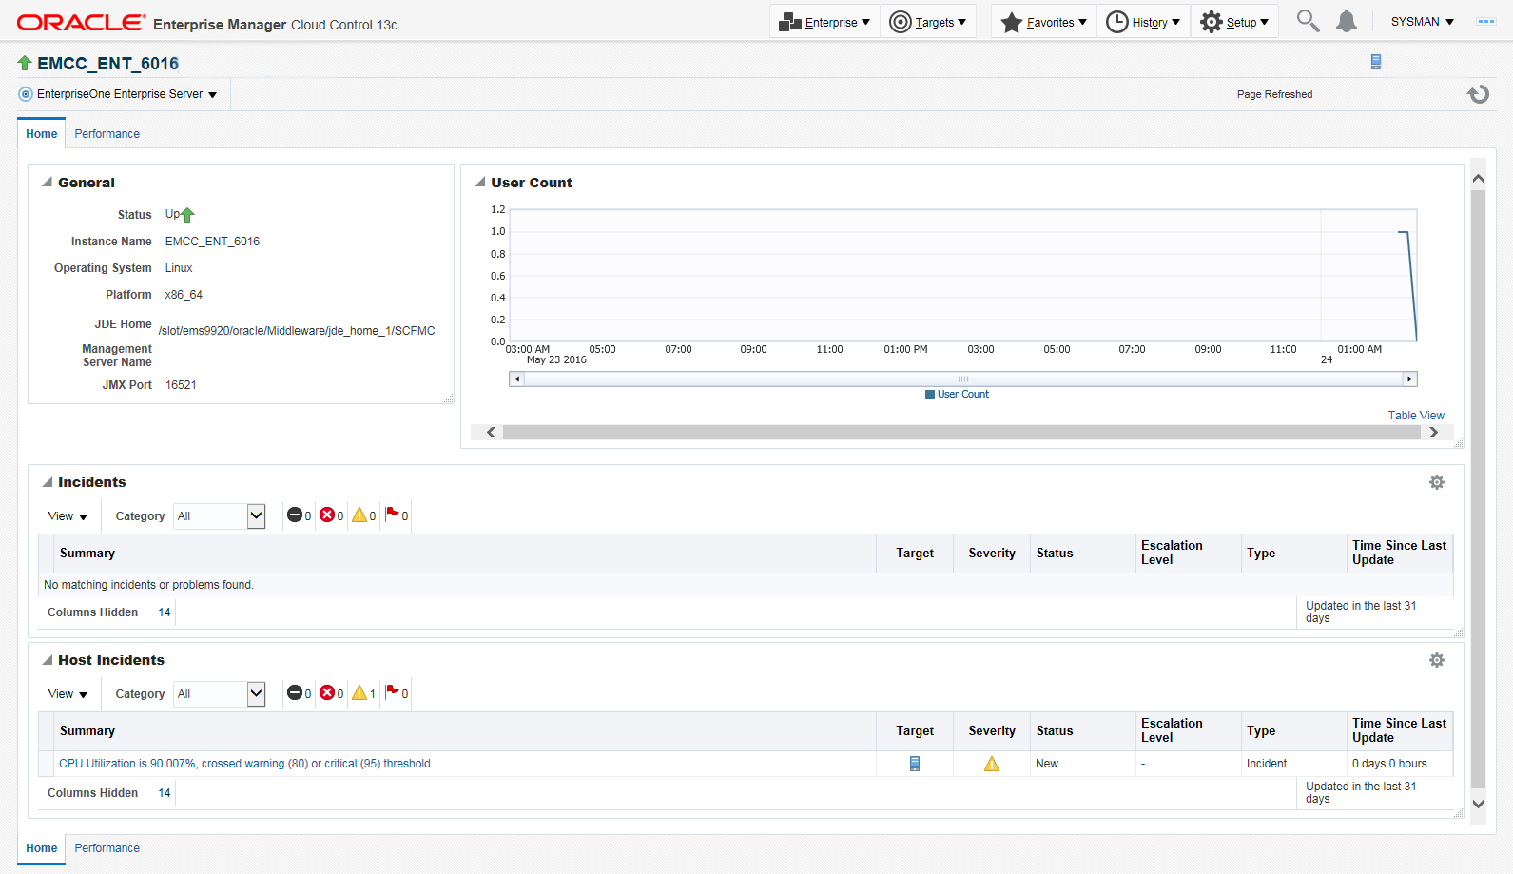The width and height of the screenshot is (1513, 874).
Task: Open Incidents panel gear settings
Action: click(1436, 482)
